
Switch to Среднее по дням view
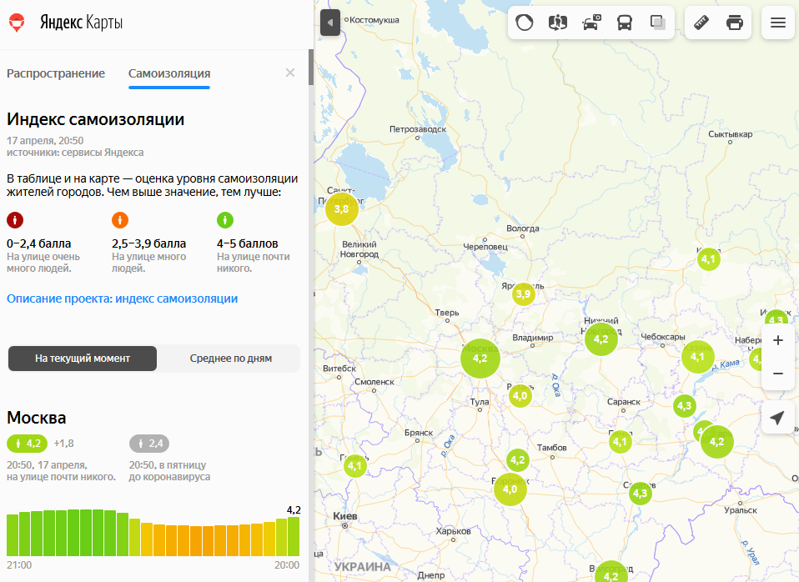click(x=230, y=359)
